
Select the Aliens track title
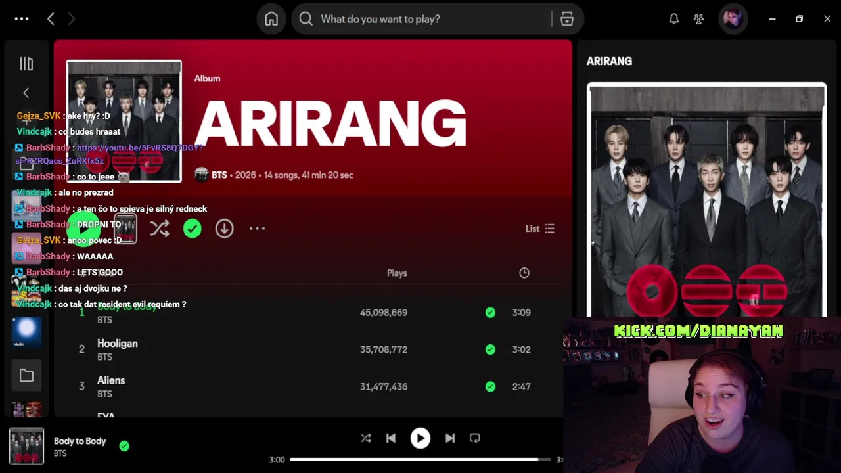111,380
